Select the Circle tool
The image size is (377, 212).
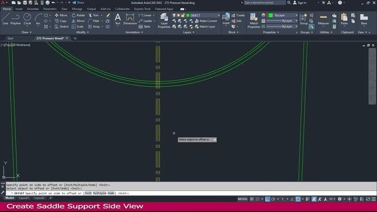(x=27, y=19)
